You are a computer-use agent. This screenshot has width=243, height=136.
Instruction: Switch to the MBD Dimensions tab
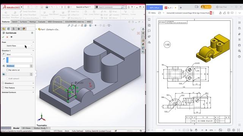55,22
